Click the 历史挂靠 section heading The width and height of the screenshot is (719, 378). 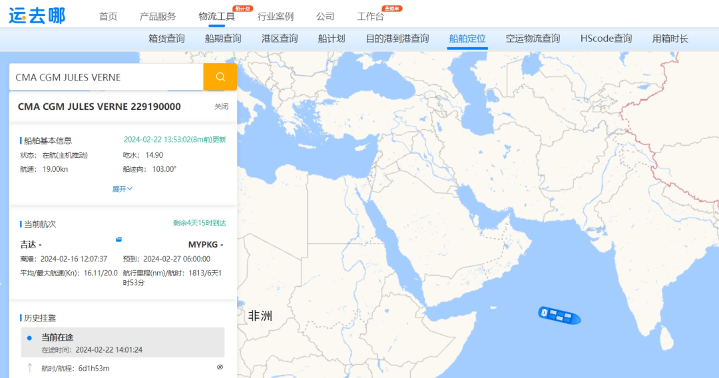coord(40,318)
